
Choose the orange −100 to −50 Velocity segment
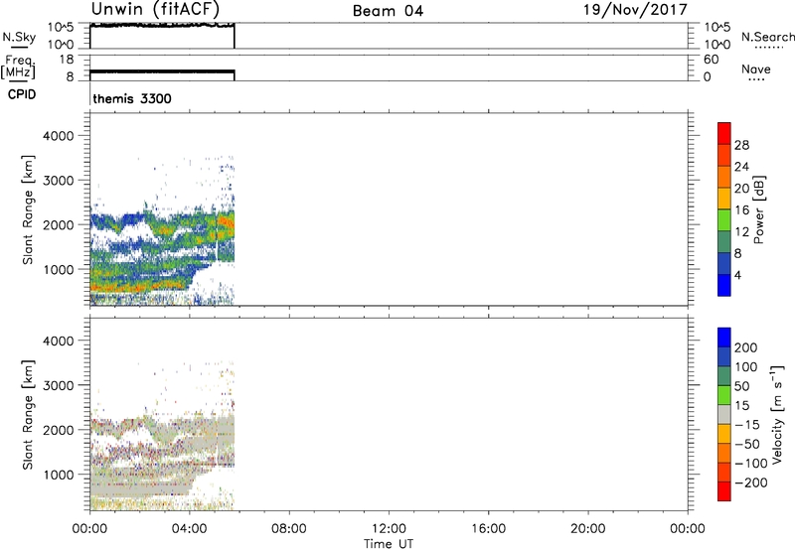pyautogui.click(x=724, y=453)
